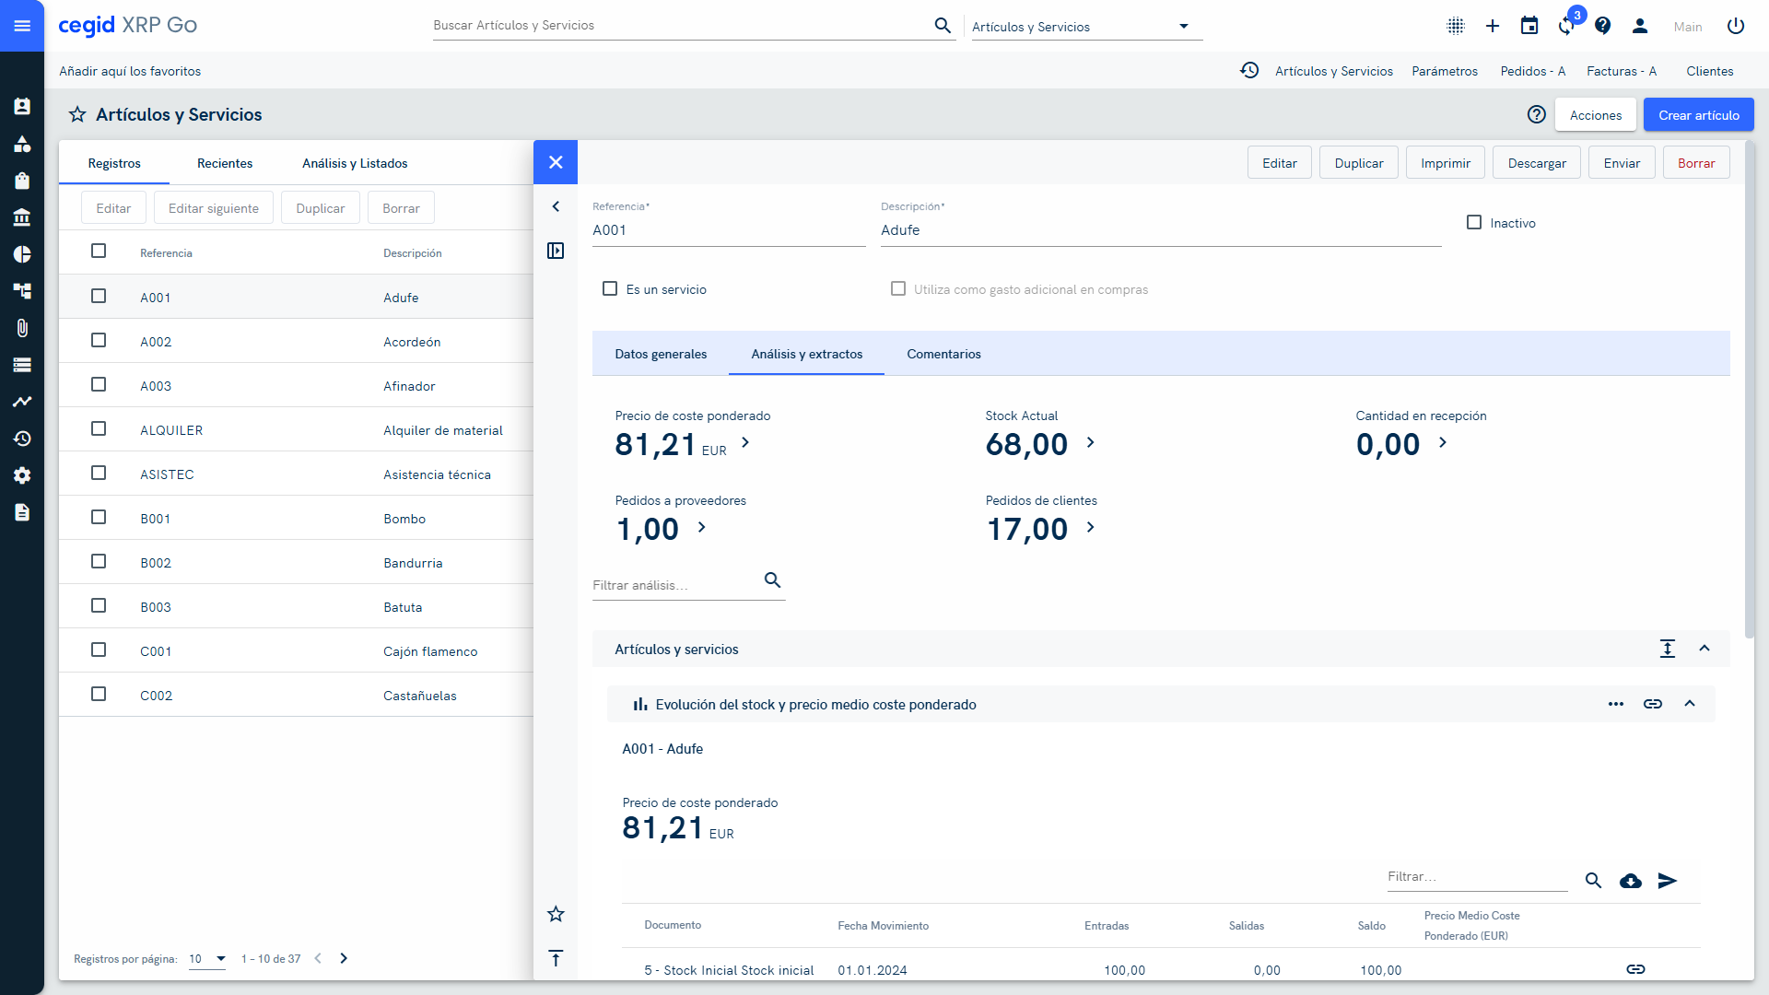Viewport: 1769px width, 995px height.
Task: Enable the 'Es un servicio' checkbox
Action: point(610,289)
